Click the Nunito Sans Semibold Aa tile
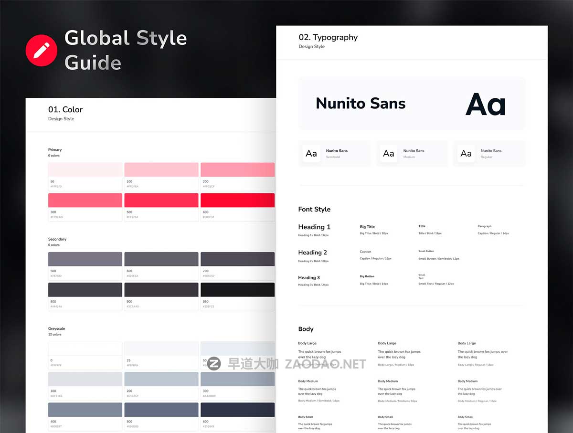573x433 pixels. coord(311,154)
